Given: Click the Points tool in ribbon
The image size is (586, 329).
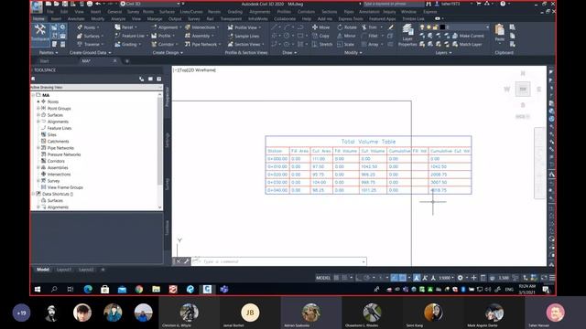Looking at the screenshot, I should click(88, 27).
